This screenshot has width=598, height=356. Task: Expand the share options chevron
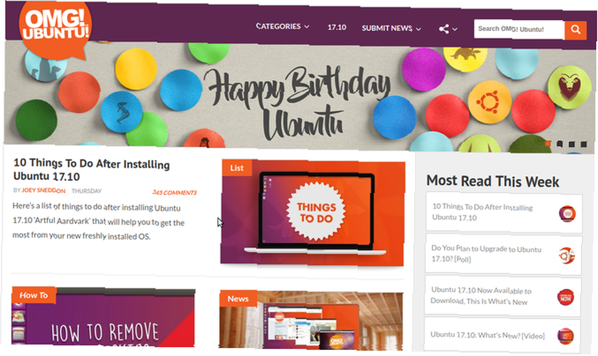[454, 29]
